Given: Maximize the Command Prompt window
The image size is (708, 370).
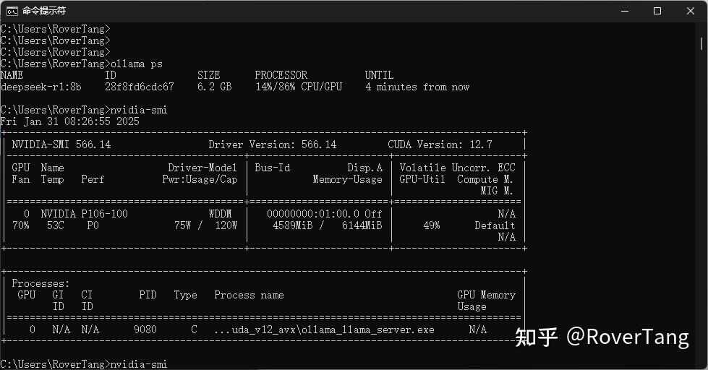Looking at the screenshot, I should point(657,11).
